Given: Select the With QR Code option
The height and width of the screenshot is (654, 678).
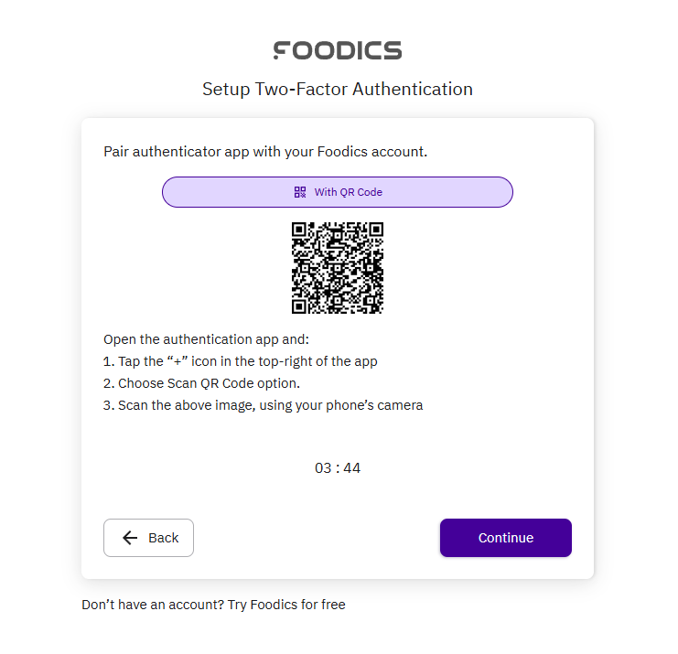Looking at the screenshot, I should [338, 192].
